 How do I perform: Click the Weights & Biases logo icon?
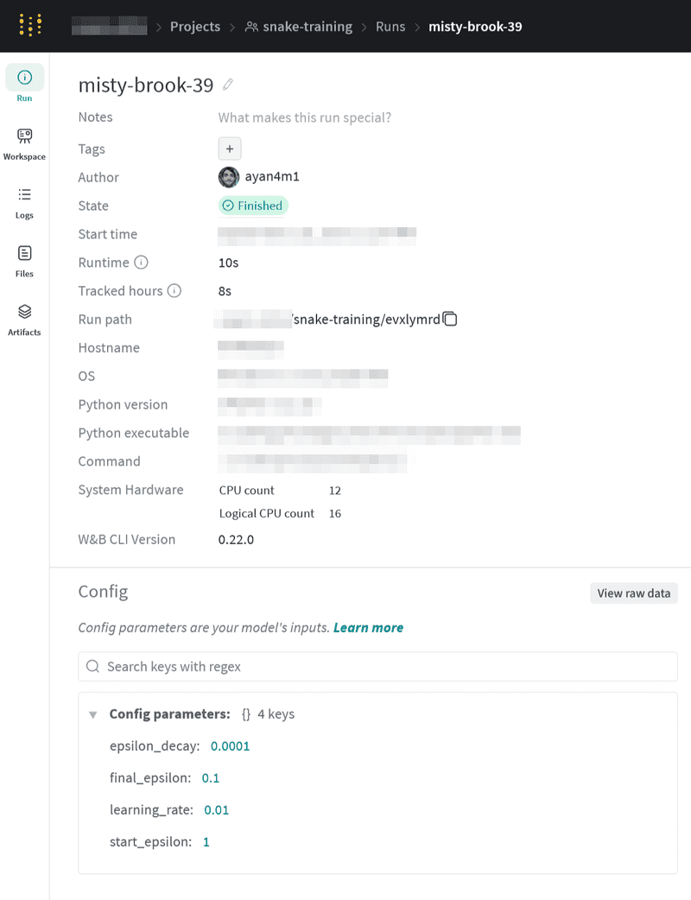coord(30,26)
